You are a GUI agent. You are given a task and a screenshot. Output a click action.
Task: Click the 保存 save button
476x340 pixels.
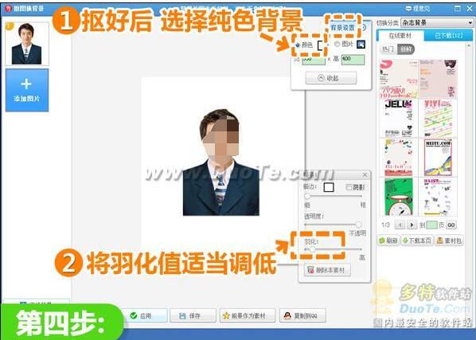coord(193,315)
